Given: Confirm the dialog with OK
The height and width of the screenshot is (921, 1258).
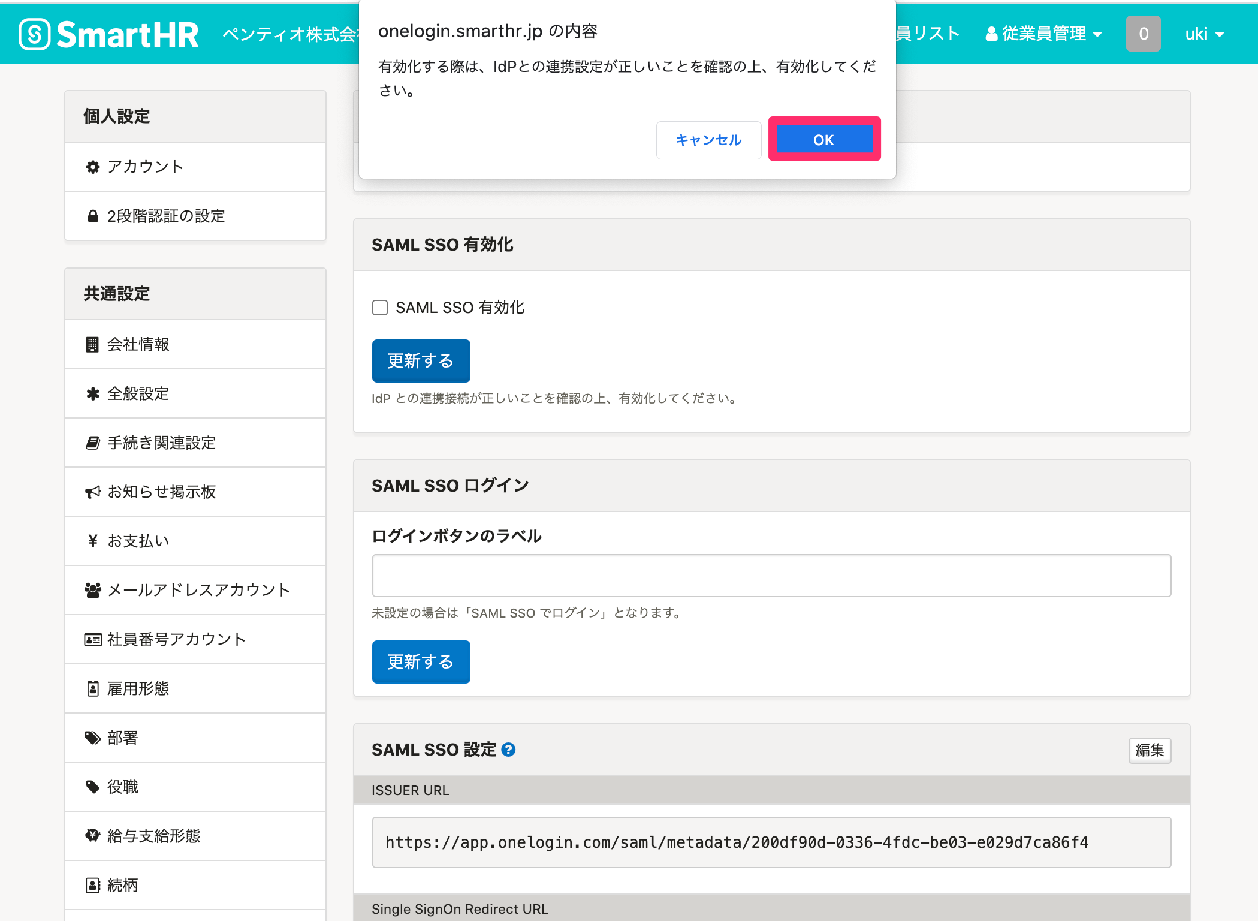Looking at the screenshot, I should pyautogui.click(x=824, y=139).
